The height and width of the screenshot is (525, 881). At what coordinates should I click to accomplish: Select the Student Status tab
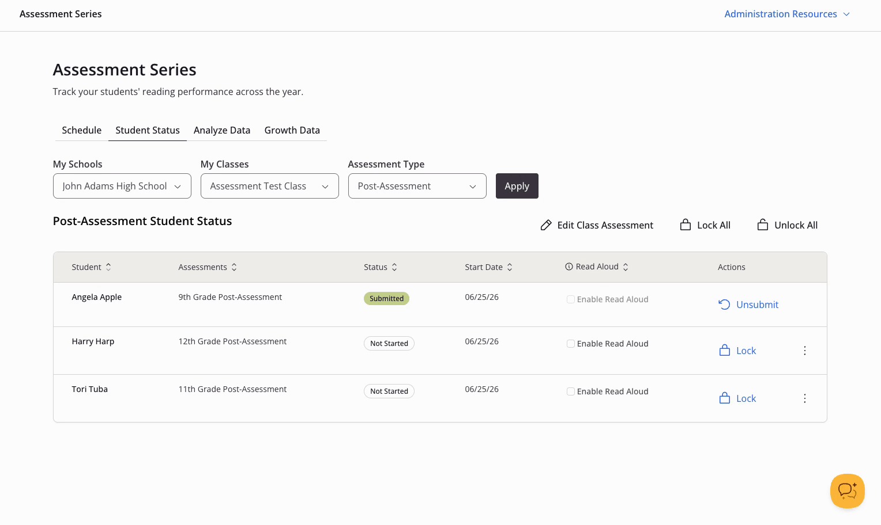pos(148,130)
